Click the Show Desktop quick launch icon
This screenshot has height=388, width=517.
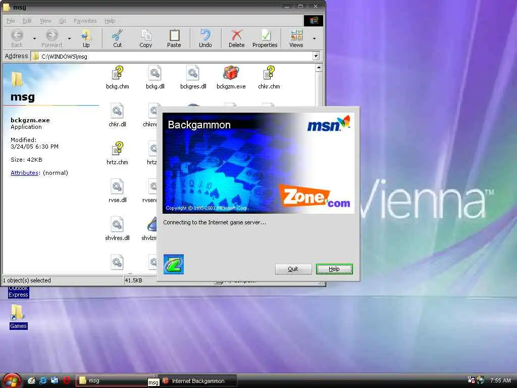coord(55,380)
